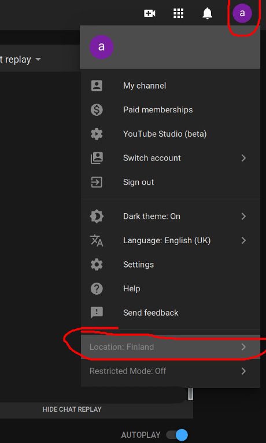Click the create video camera icon
Image resolution: width=266 pixels, height=443 pixels.
150,13
